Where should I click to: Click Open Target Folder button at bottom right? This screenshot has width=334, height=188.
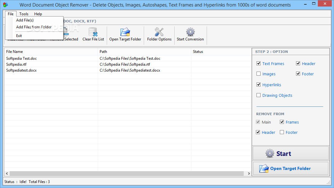tap(291, 169)
